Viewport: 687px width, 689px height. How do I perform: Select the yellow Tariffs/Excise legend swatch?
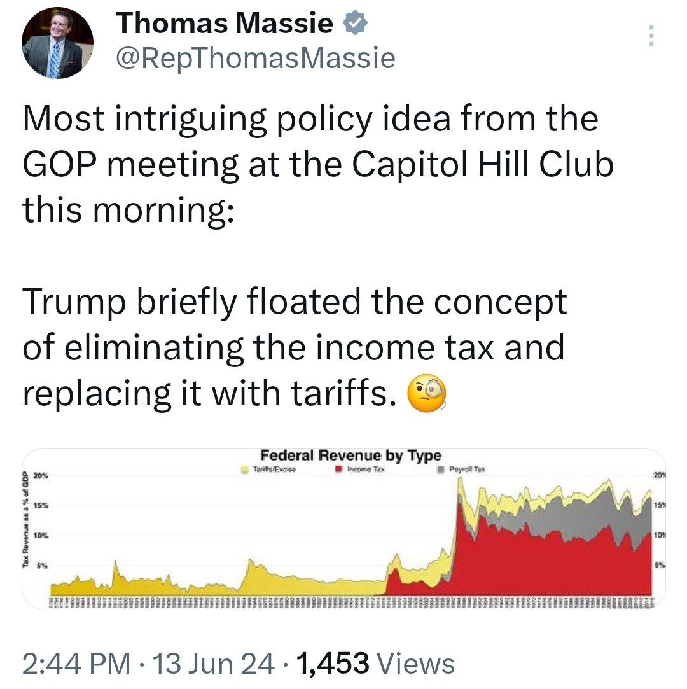[246, 470]
